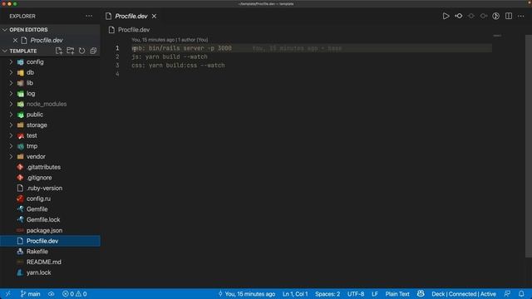Open .gitattributes file
This screenshot has width=532, height=299.
click(50, 167)
